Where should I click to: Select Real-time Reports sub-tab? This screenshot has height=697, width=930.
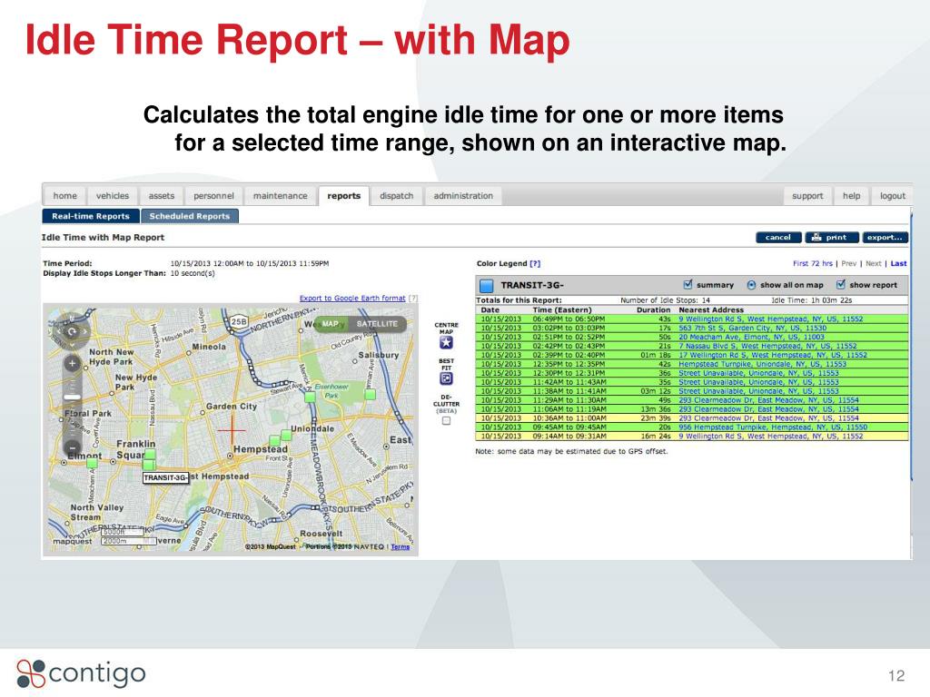click(90, 216)
